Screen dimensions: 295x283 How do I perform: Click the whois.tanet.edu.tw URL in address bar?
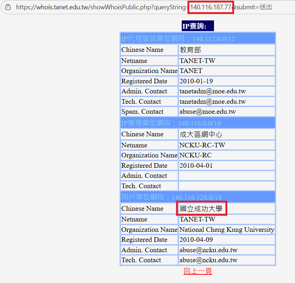(144, 7)
